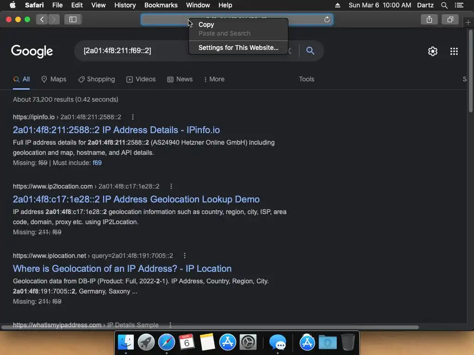Go back with the Safari back arrow
The width and height of the screenshot is (474, 355).
point(42,19)
